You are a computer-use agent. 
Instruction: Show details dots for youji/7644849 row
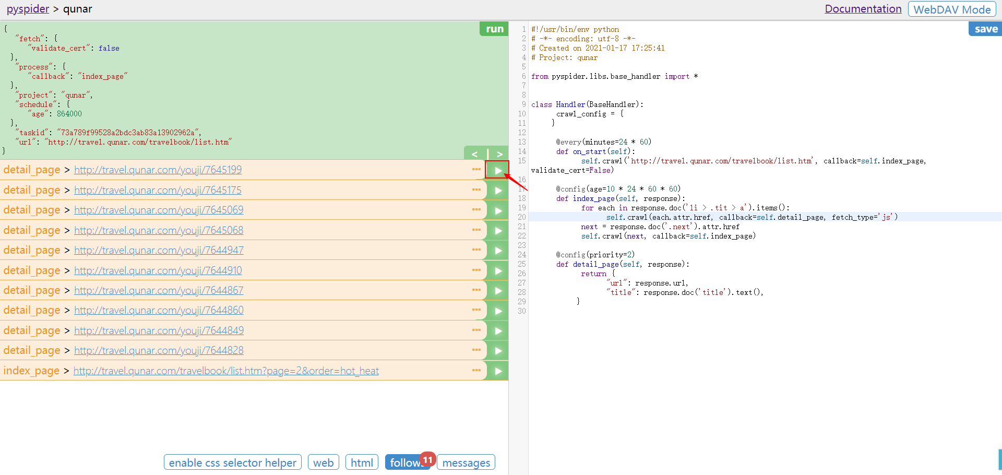[476, 330]
